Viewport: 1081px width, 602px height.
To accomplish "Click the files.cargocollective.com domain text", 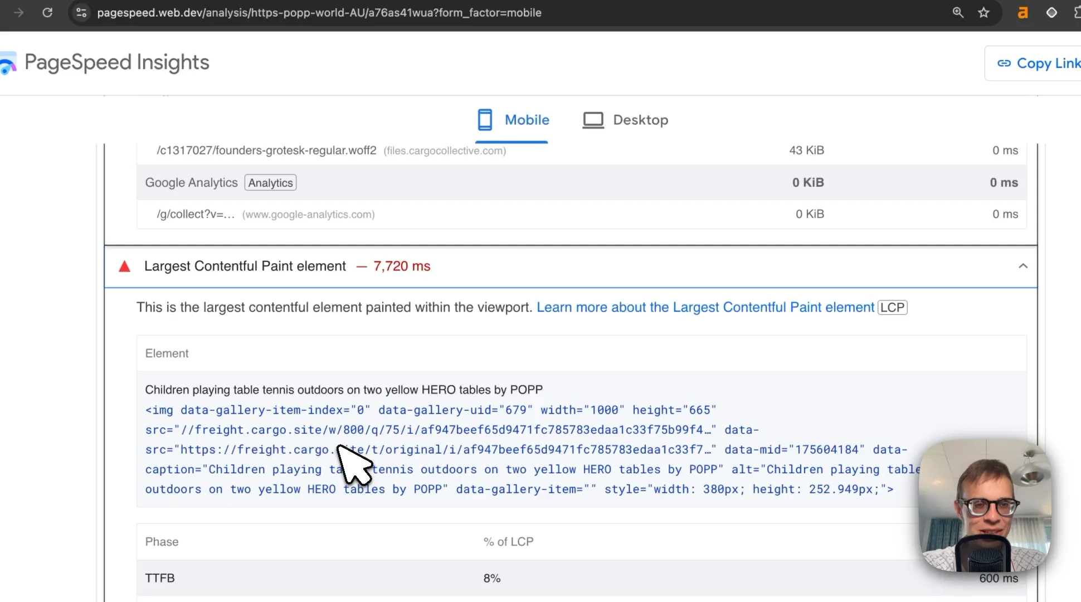I will [x=445, y=151].
